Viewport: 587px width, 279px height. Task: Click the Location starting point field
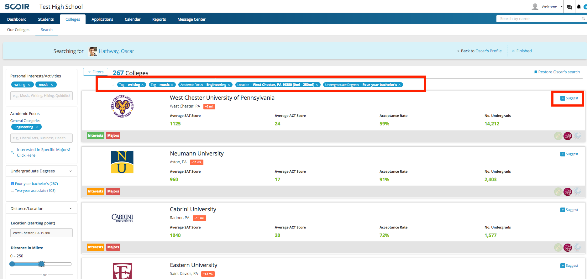pos(41,233)
